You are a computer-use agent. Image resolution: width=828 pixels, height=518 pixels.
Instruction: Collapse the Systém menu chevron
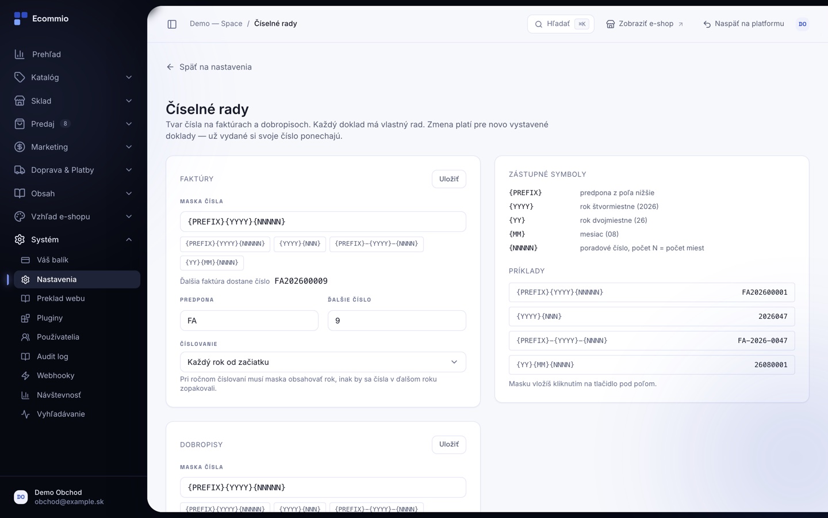click(129, 239)
